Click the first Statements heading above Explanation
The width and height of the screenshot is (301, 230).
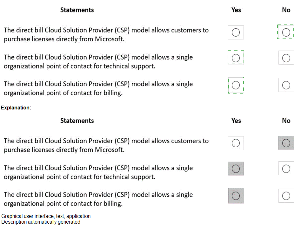pos(77,10)
